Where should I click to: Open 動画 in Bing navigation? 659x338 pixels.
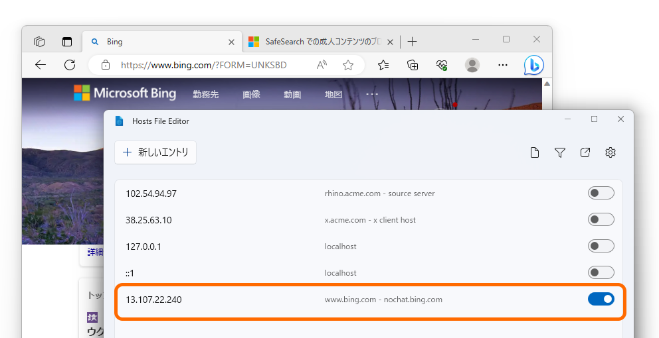(x=292, y=95)
